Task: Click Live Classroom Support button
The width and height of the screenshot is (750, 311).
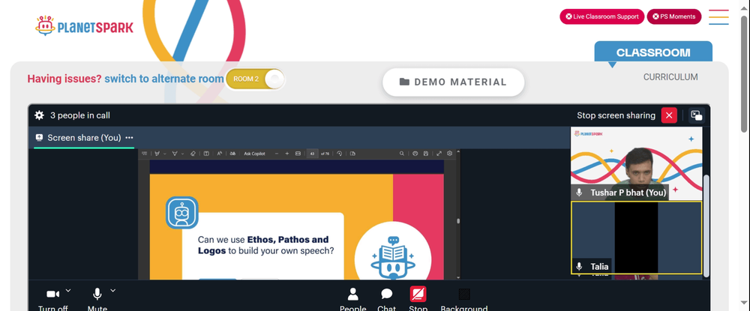Action: (601, 16)
